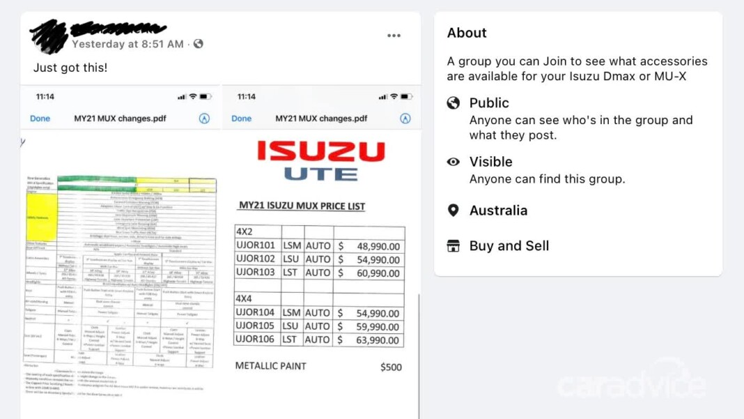Tap Done in the left PDF viewer
This screenshot has width=744, height=419.
(x=40, y=119)
